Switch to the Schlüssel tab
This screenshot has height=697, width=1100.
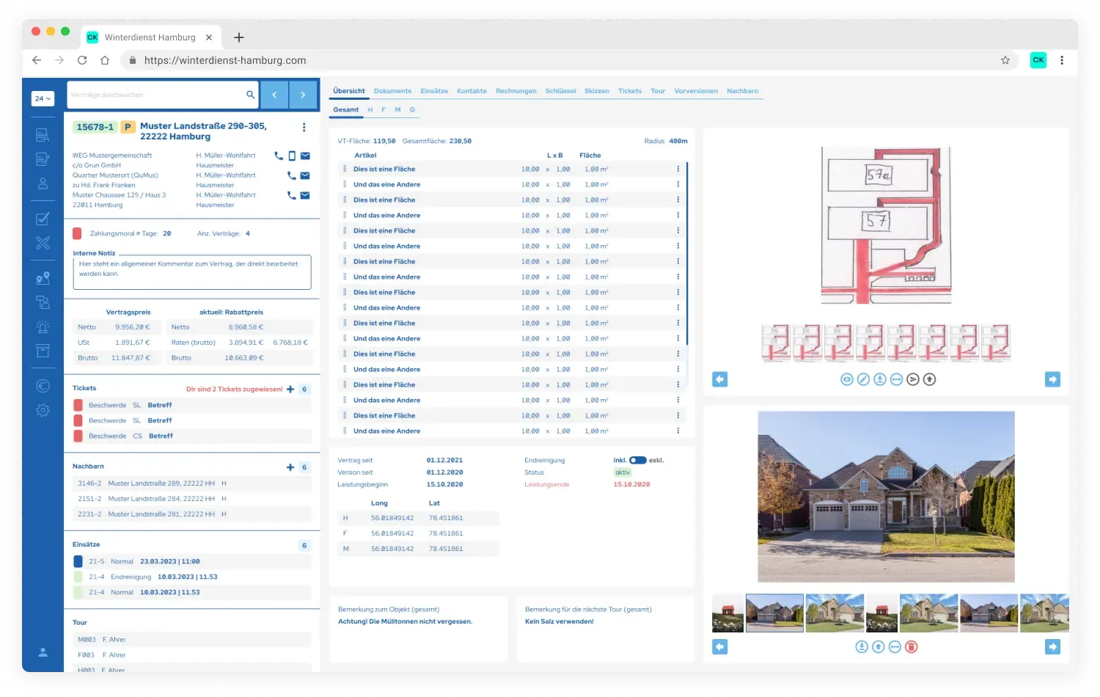[x=560, y=91]
